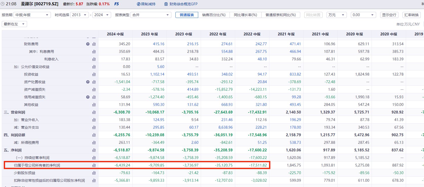Expand the 报告期 中报;年报 dropdown

pos(32,15)
